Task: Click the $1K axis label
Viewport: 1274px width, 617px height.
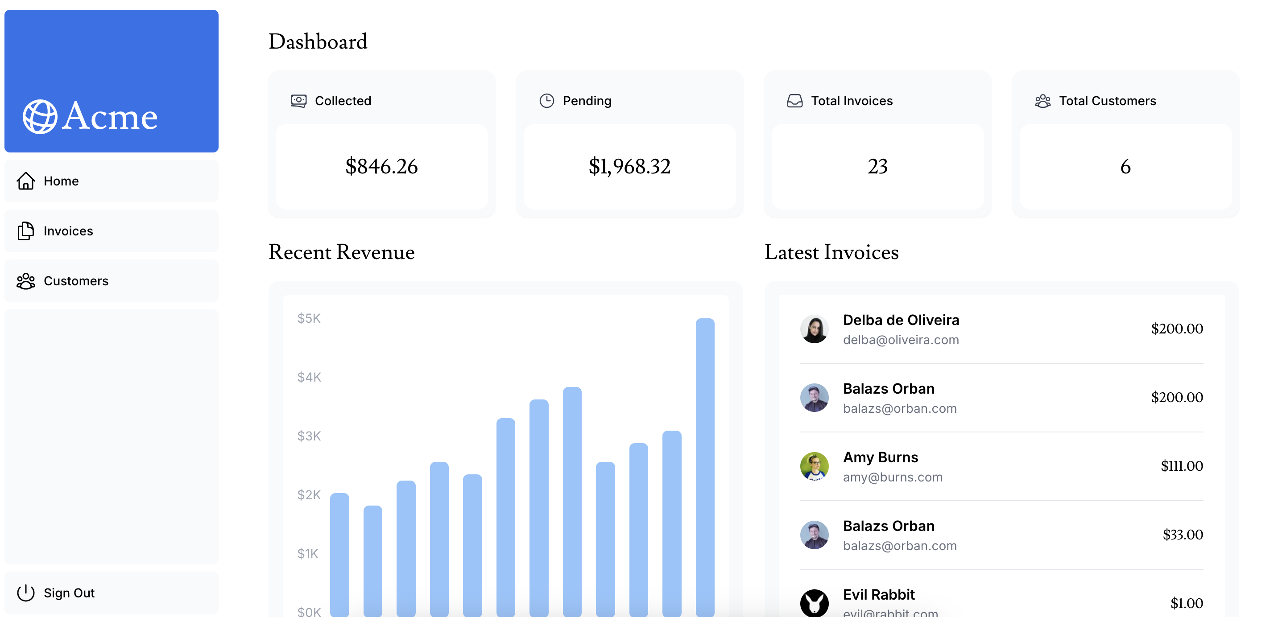Action: 308,554
